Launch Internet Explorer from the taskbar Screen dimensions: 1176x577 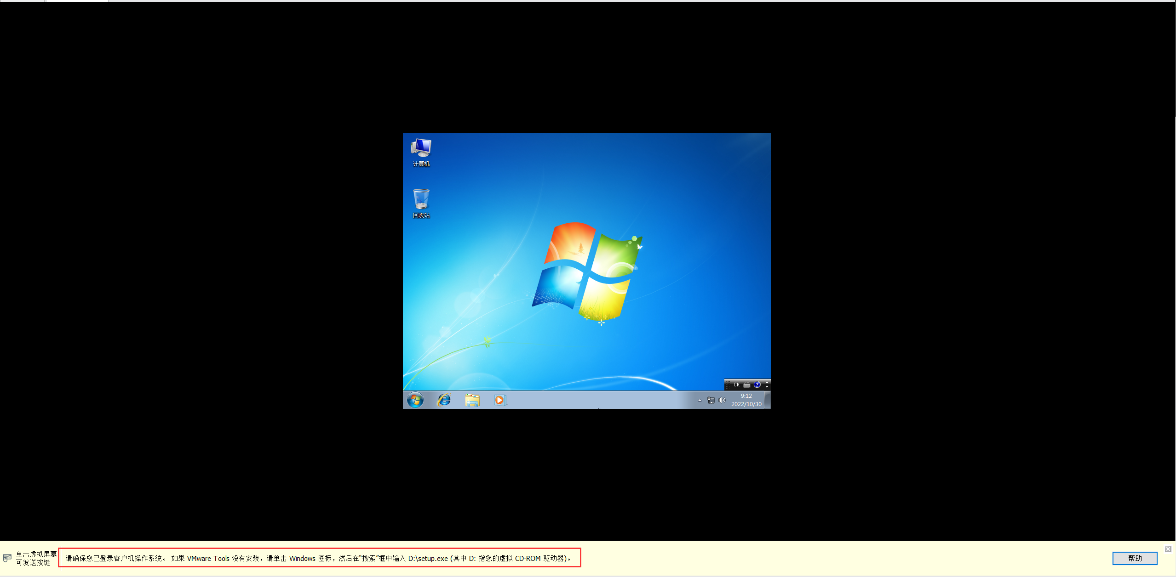point(444,400)
